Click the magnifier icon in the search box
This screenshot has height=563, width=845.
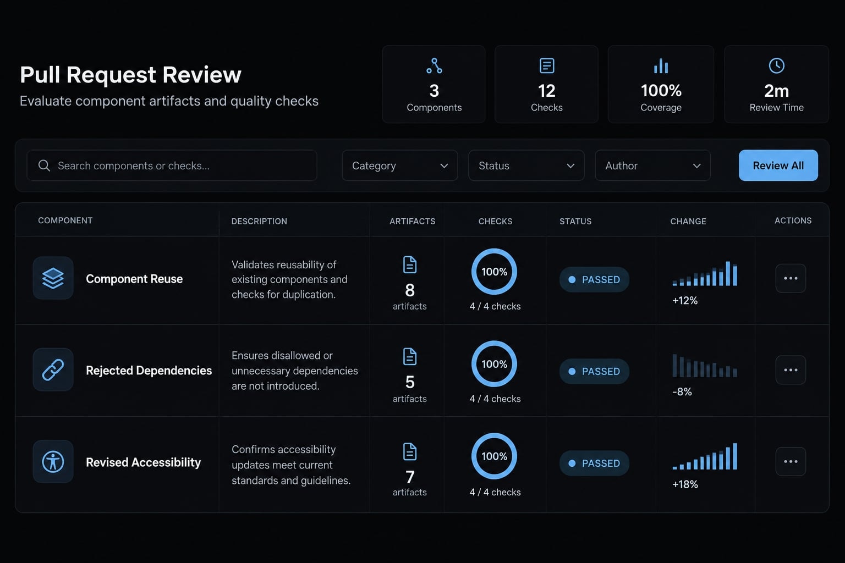44,165
